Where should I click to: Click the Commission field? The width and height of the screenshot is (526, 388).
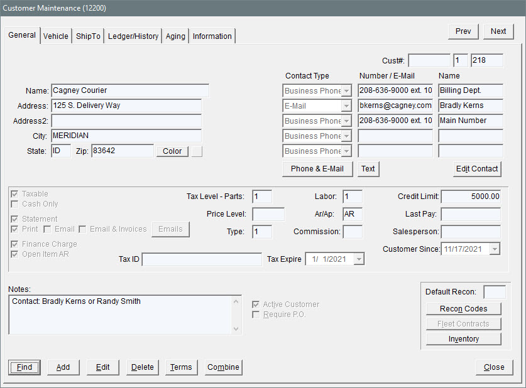(x=353, y=232)
